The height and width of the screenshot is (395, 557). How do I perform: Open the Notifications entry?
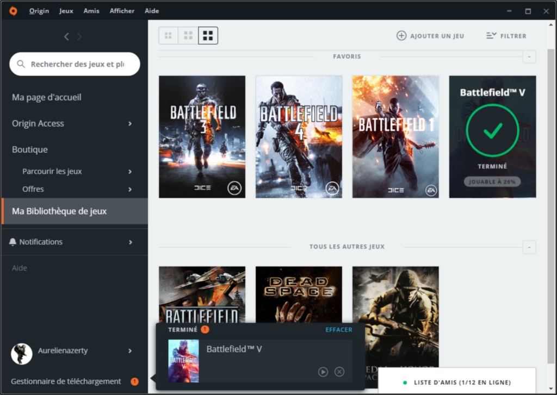point(41,242)
